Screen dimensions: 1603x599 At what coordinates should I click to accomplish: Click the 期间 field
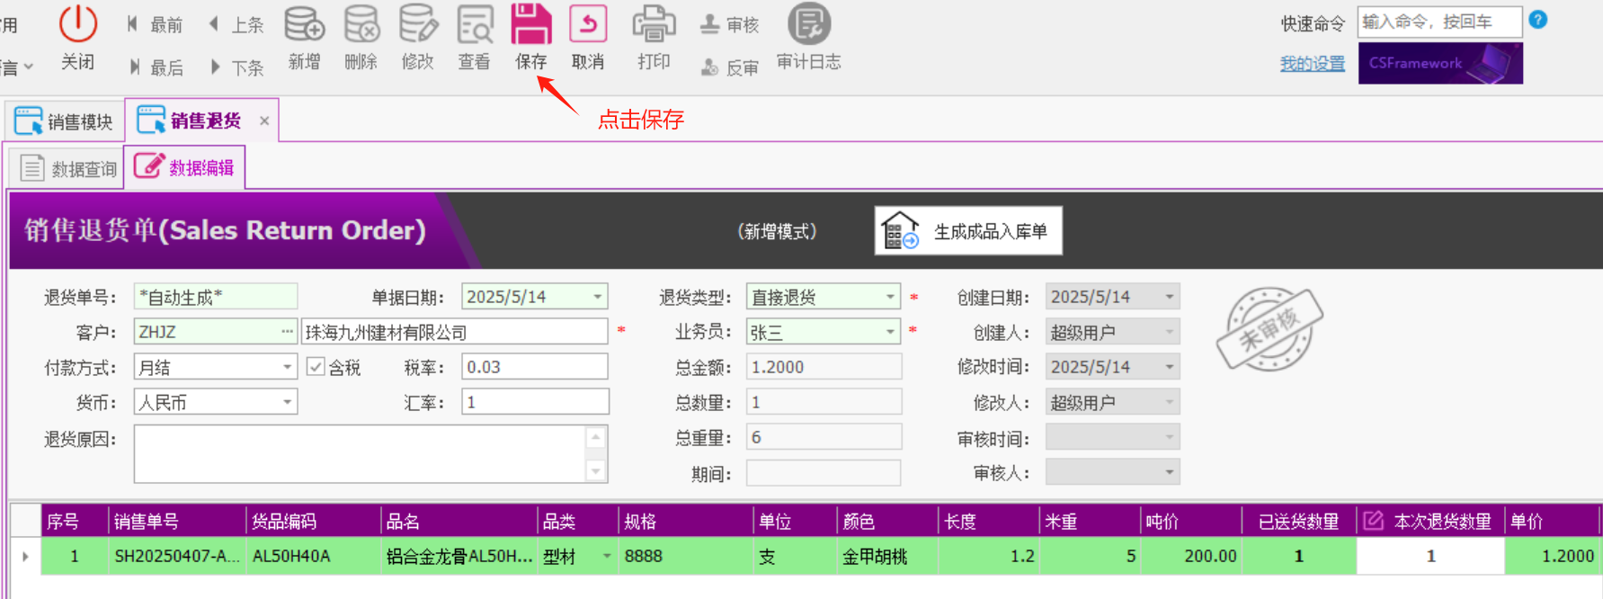pyautogui.click(x=824, y=473)
